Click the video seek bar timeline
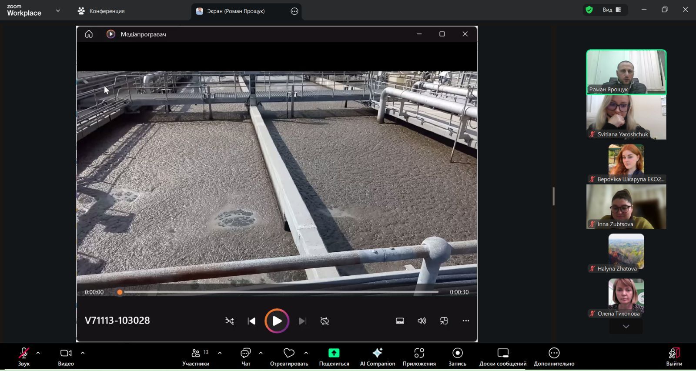Image resolution: width=696 pixels, height=371 pixels. [x=278, y=292]
